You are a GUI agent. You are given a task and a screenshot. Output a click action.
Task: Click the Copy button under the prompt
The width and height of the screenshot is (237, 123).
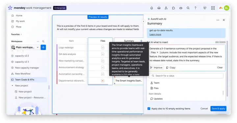click(171, 68)
